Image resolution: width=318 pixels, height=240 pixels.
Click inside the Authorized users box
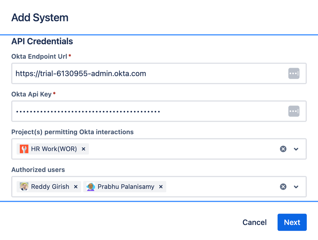[x=220, y=187]
